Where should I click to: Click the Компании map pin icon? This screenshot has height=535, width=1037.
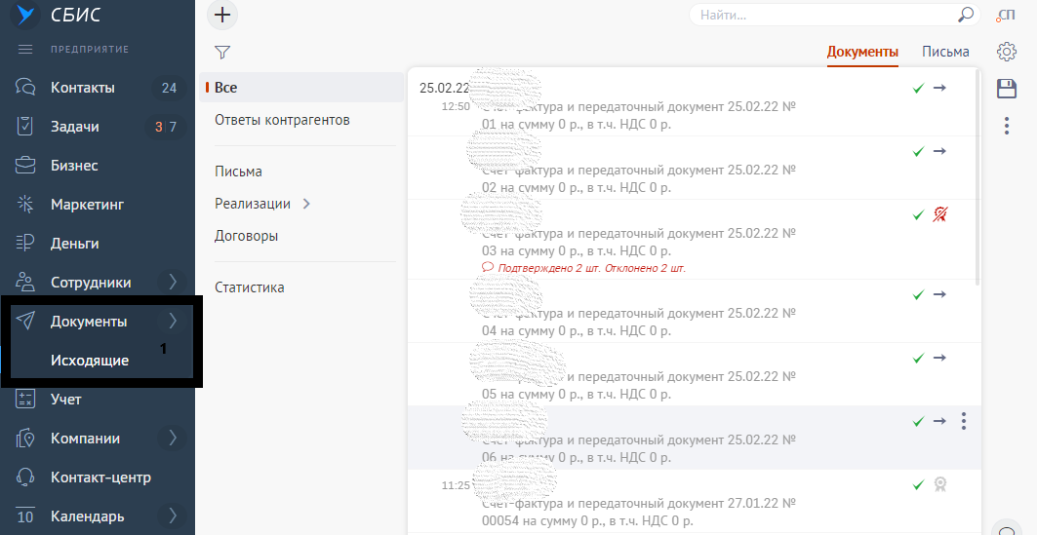[x=25, y=438]
